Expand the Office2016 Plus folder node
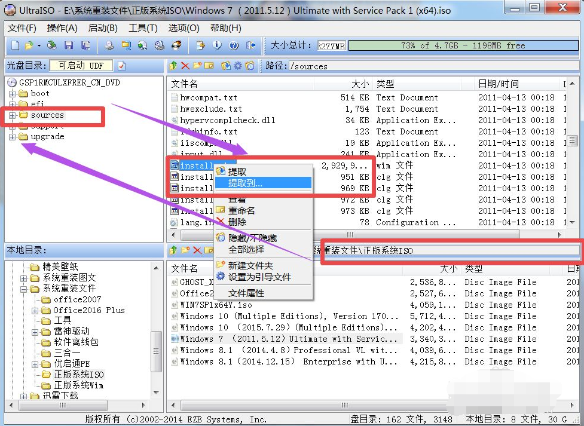 click(x=35, y=311)
